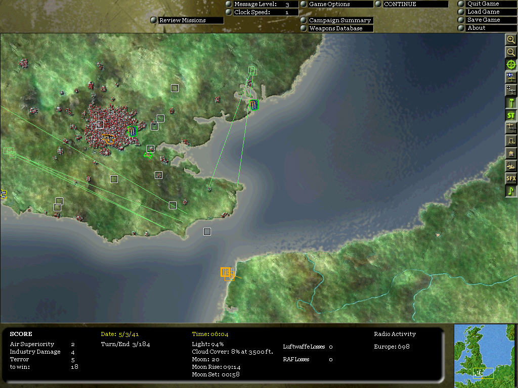The height and width of the screenshot is (388, 518).
Task: Click the round button beside Weapons Database
Action: (x=304, y=28)
